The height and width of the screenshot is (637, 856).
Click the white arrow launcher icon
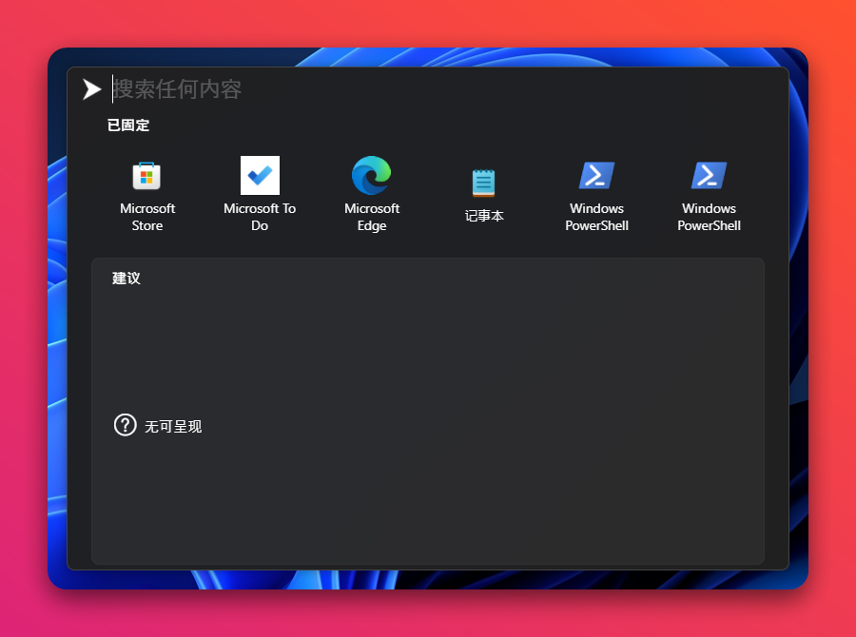click(92, 89)
